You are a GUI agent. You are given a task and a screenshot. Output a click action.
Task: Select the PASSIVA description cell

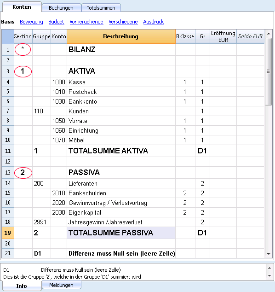pyautogui.click(x=121, y=172)
